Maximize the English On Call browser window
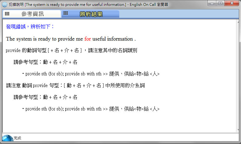The image size is (241, 144). pyautogui.click(x=220, y=3)
